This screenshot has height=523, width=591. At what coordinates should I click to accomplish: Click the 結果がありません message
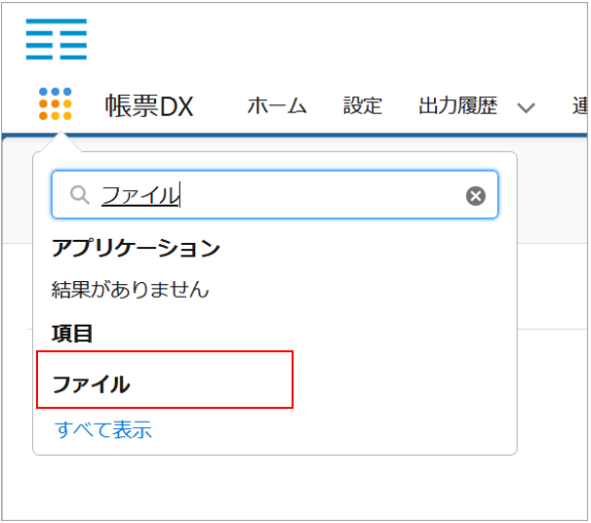(130, 290)
